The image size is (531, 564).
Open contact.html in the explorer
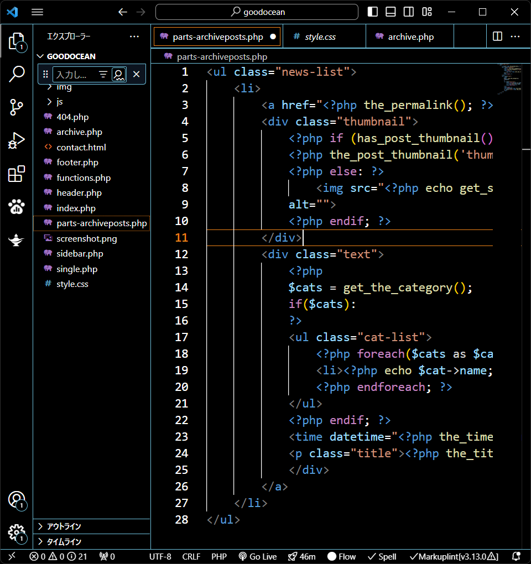[92, 147]
